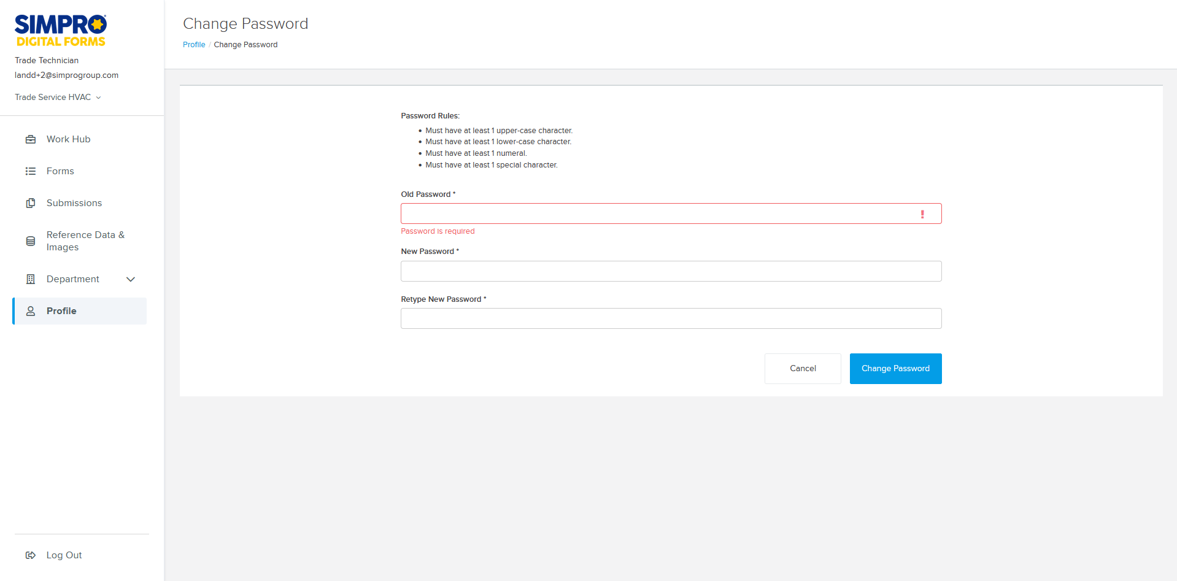Click the Profile breadcrumb link
This screenshot has height=581, width=1177.
[x=194, y=44]
